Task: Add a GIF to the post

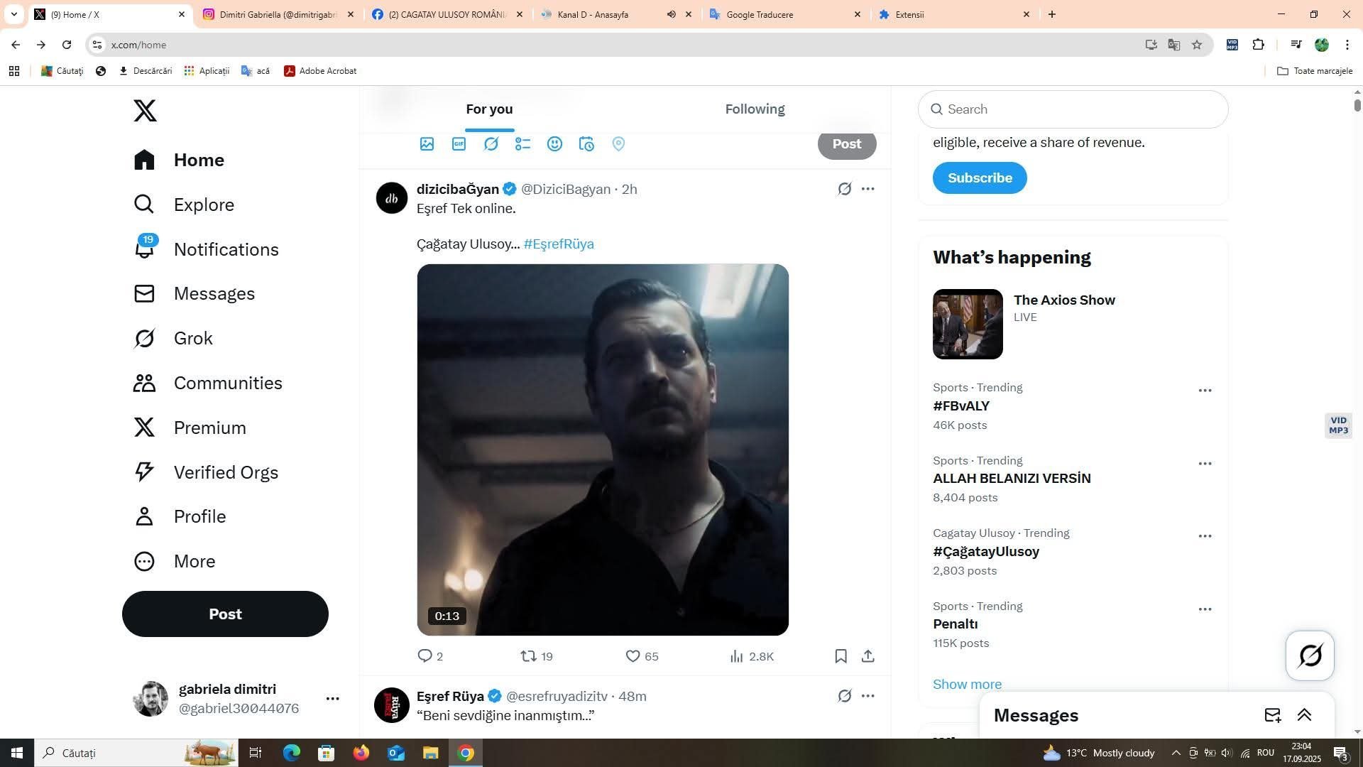Action: 459,144
